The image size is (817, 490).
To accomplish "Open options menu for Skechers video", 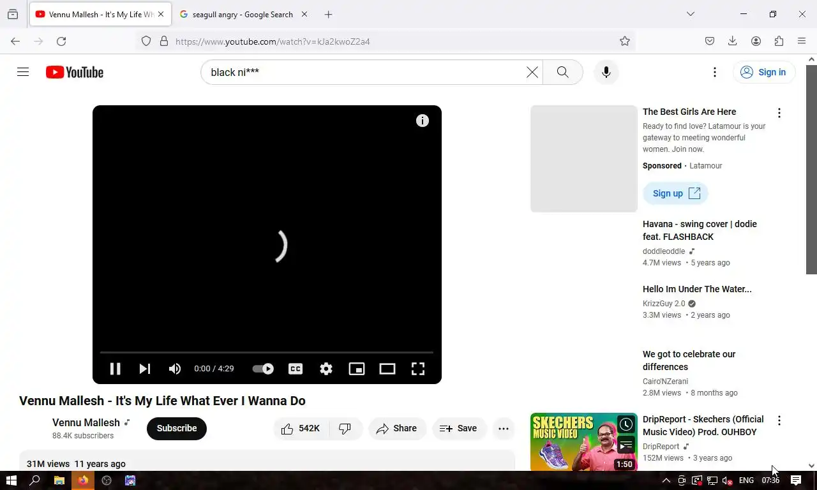I will click(779, 420).
